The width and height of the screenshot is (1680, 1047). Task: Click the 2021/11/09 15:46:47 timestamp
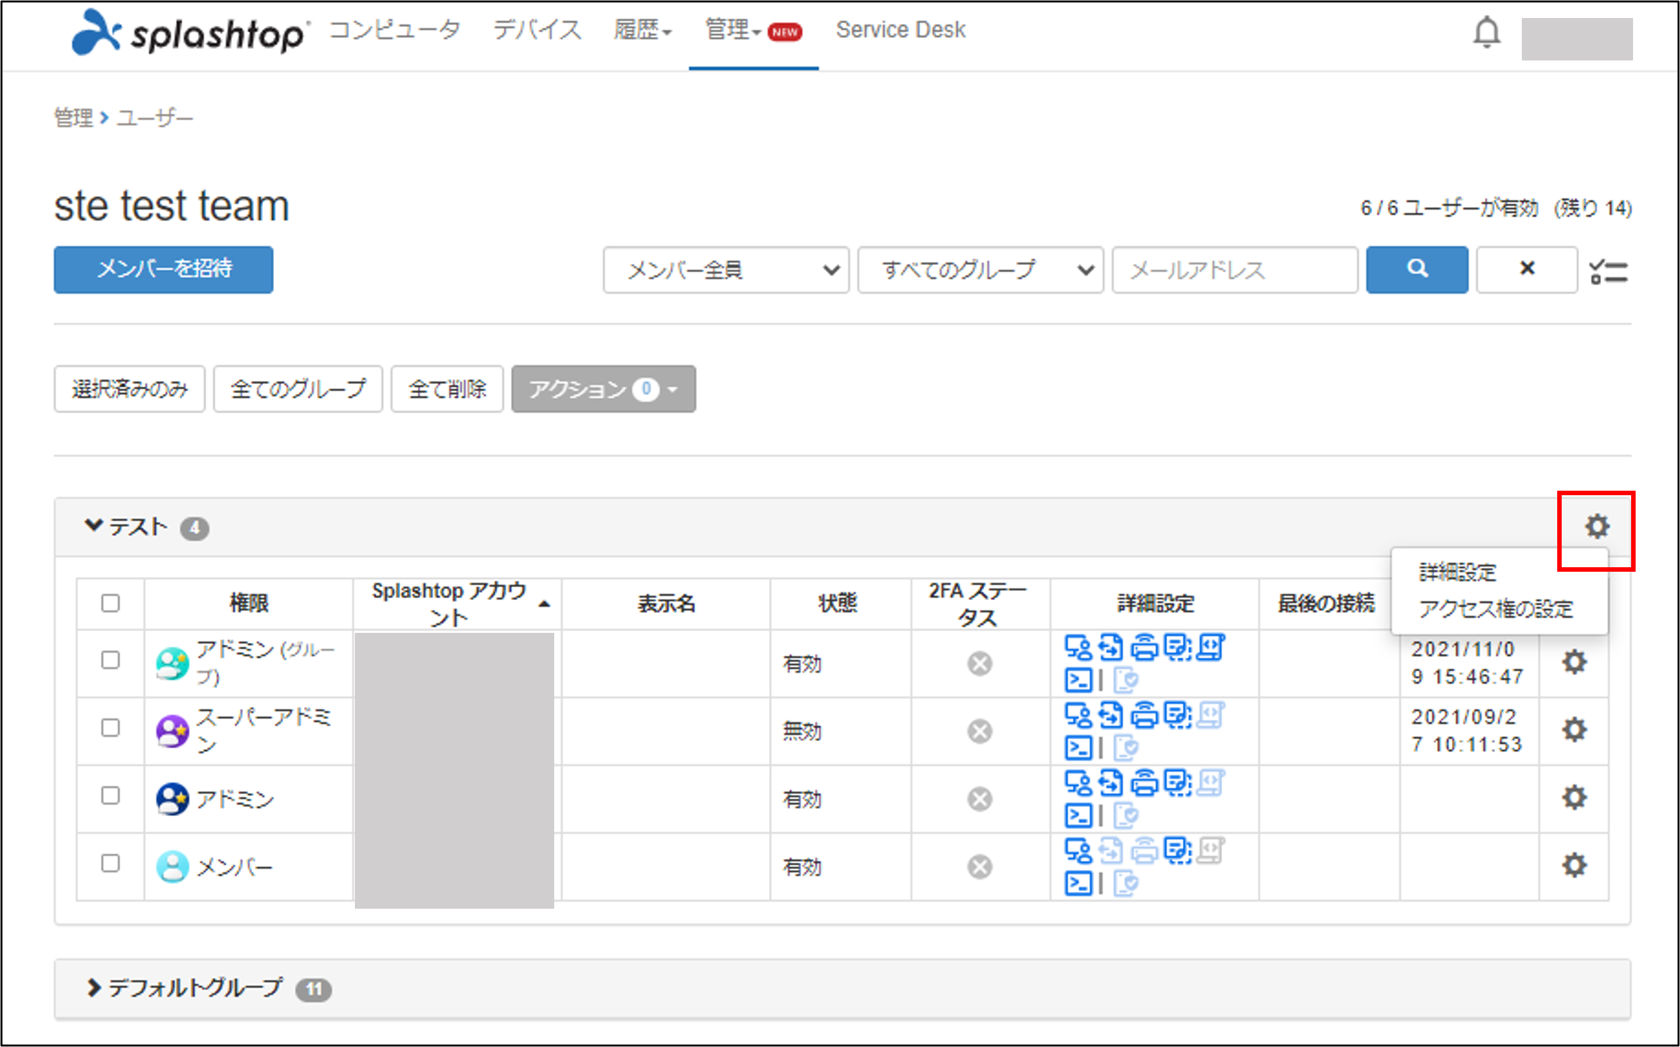click(x=1467, y=662)
